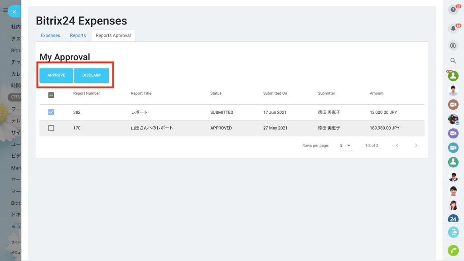This screenshot has width=464, height=261.
Task: Open the brown video call icon
Action: (x=453, y=105)
